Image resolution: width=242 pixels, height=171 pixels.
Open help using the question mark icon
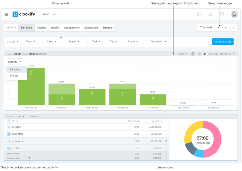click(222, 14)
